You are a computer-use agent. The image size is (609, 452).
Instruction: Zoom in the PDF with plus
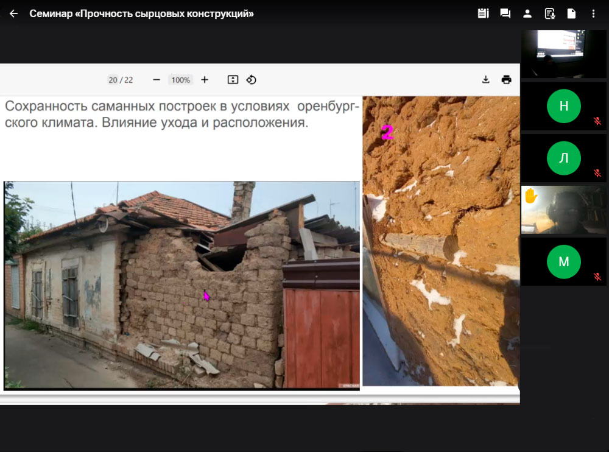point(205,80)
